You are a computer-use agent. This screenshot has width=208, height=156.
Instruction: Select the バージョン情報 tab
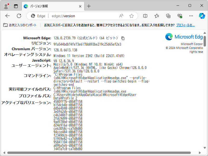47,6
